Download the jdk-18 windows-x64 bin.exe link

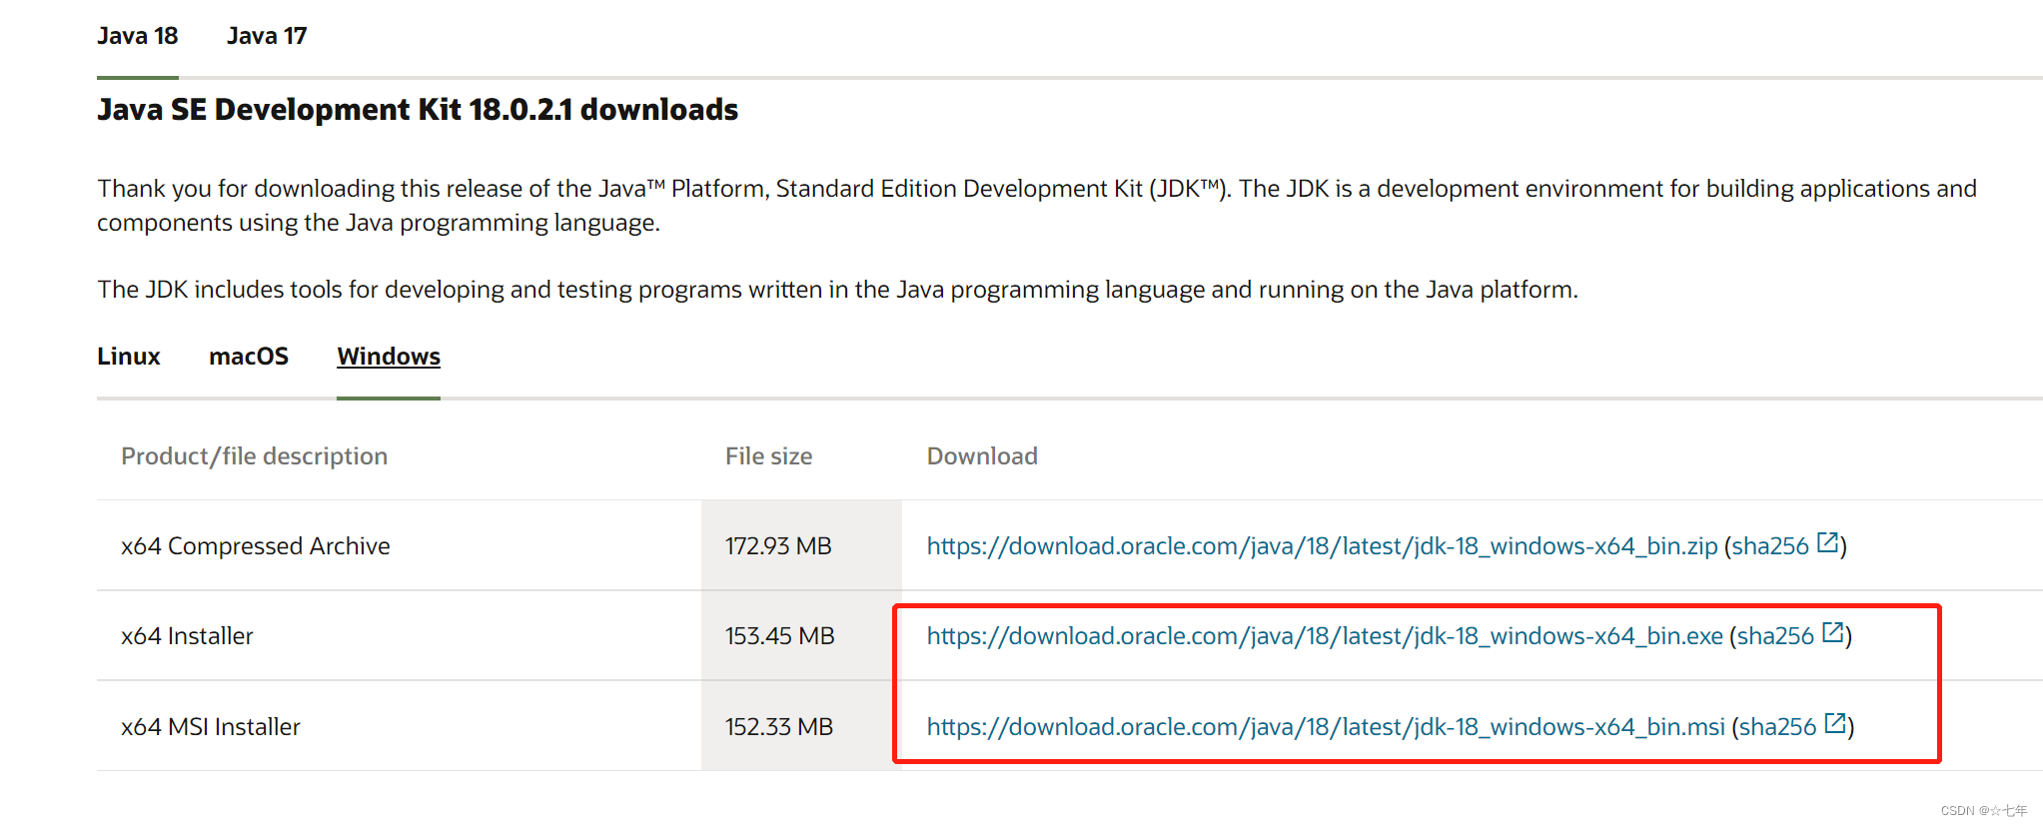point(1325,636)
